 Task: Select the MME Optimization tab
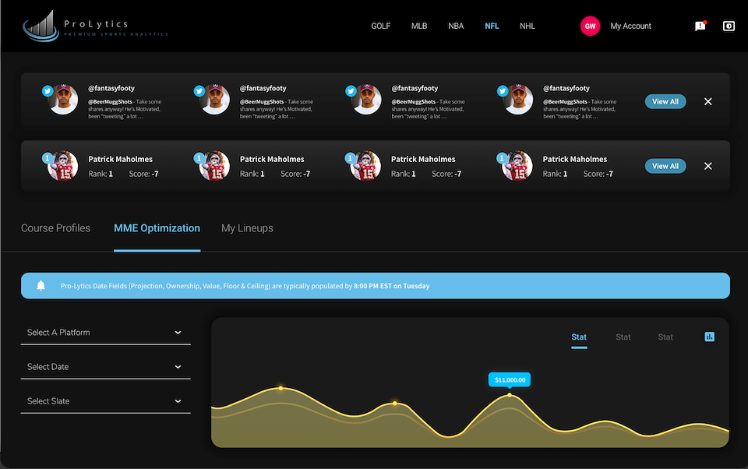pyautogui.click(x=157, y=228)
